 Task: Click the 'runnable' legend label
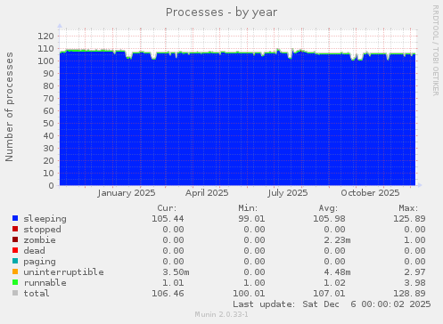45,283
